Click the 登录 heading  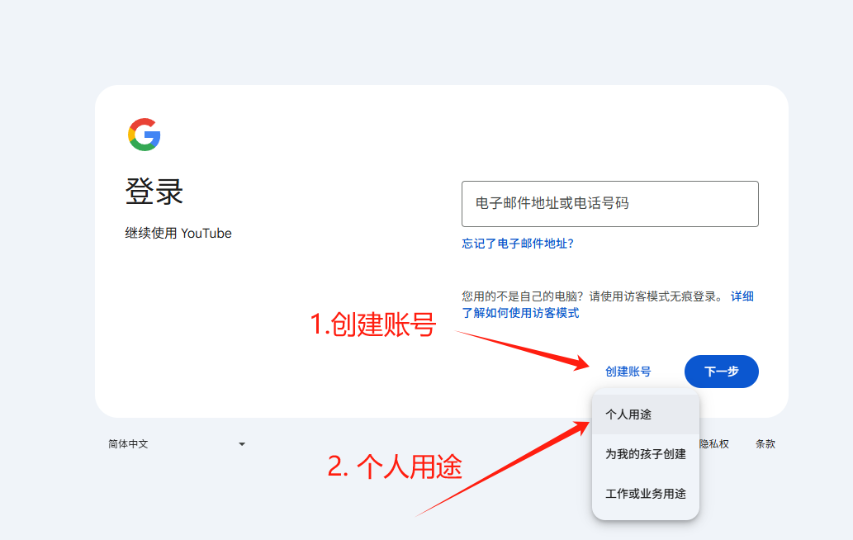154,192
